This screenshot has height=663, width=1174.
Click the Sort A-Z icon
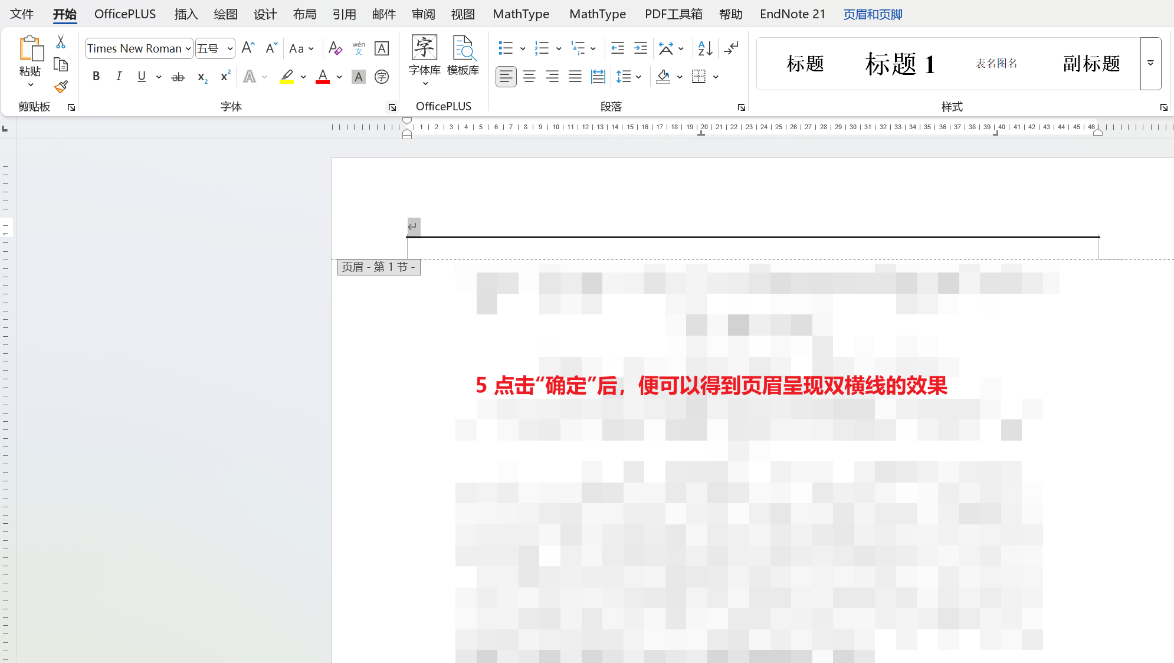tap(705, 48)
